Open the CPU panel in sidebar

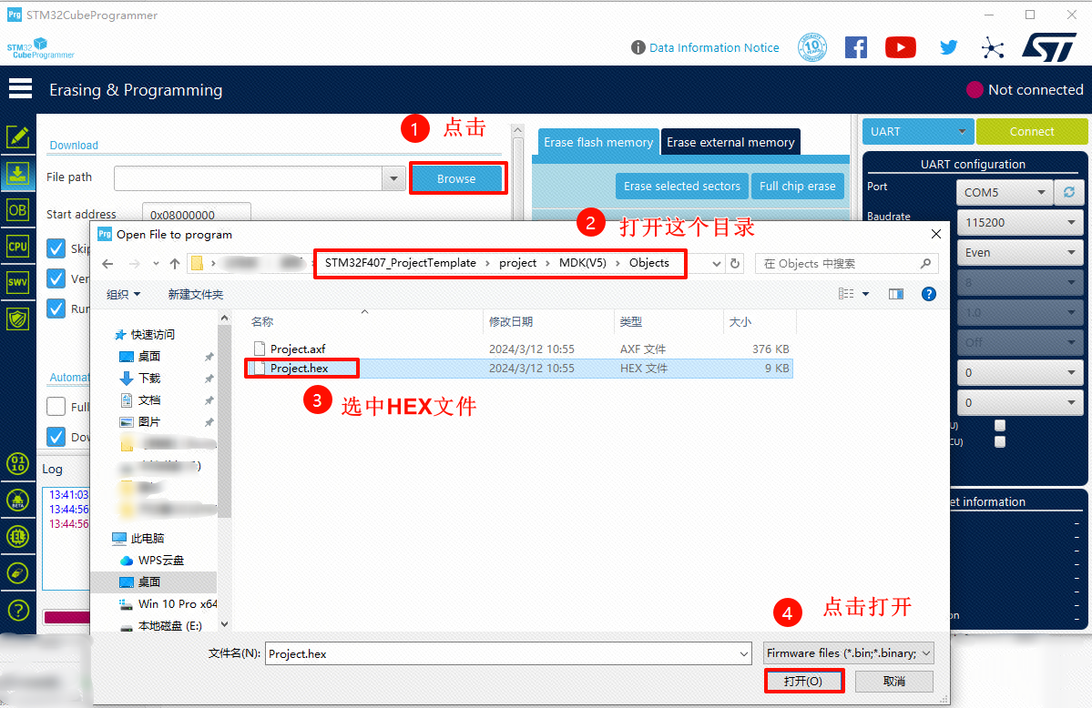click(x=17, y=246)
